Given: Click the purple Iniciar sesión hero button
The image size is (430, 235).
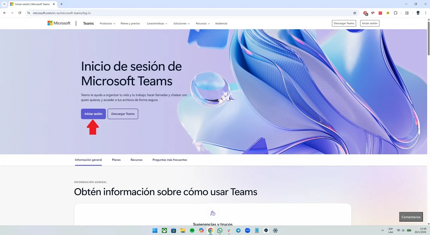Looking at the screenshot, I should (x=93, y=114).
